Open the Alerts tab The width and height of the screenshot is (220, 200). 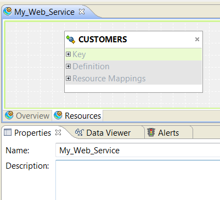pyautogui.click(x=168, y=132)
